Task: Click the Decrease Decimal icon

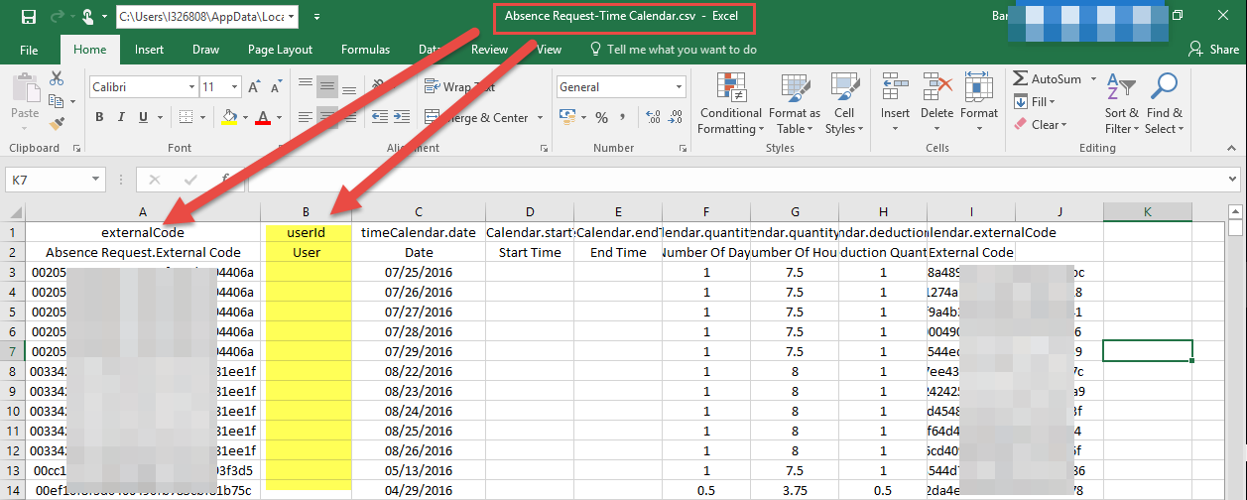Action: tap(678, 117)
